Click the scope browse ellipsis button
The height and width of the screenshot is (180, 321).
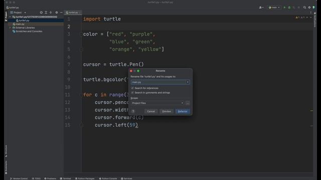click(x=188, y=103)
